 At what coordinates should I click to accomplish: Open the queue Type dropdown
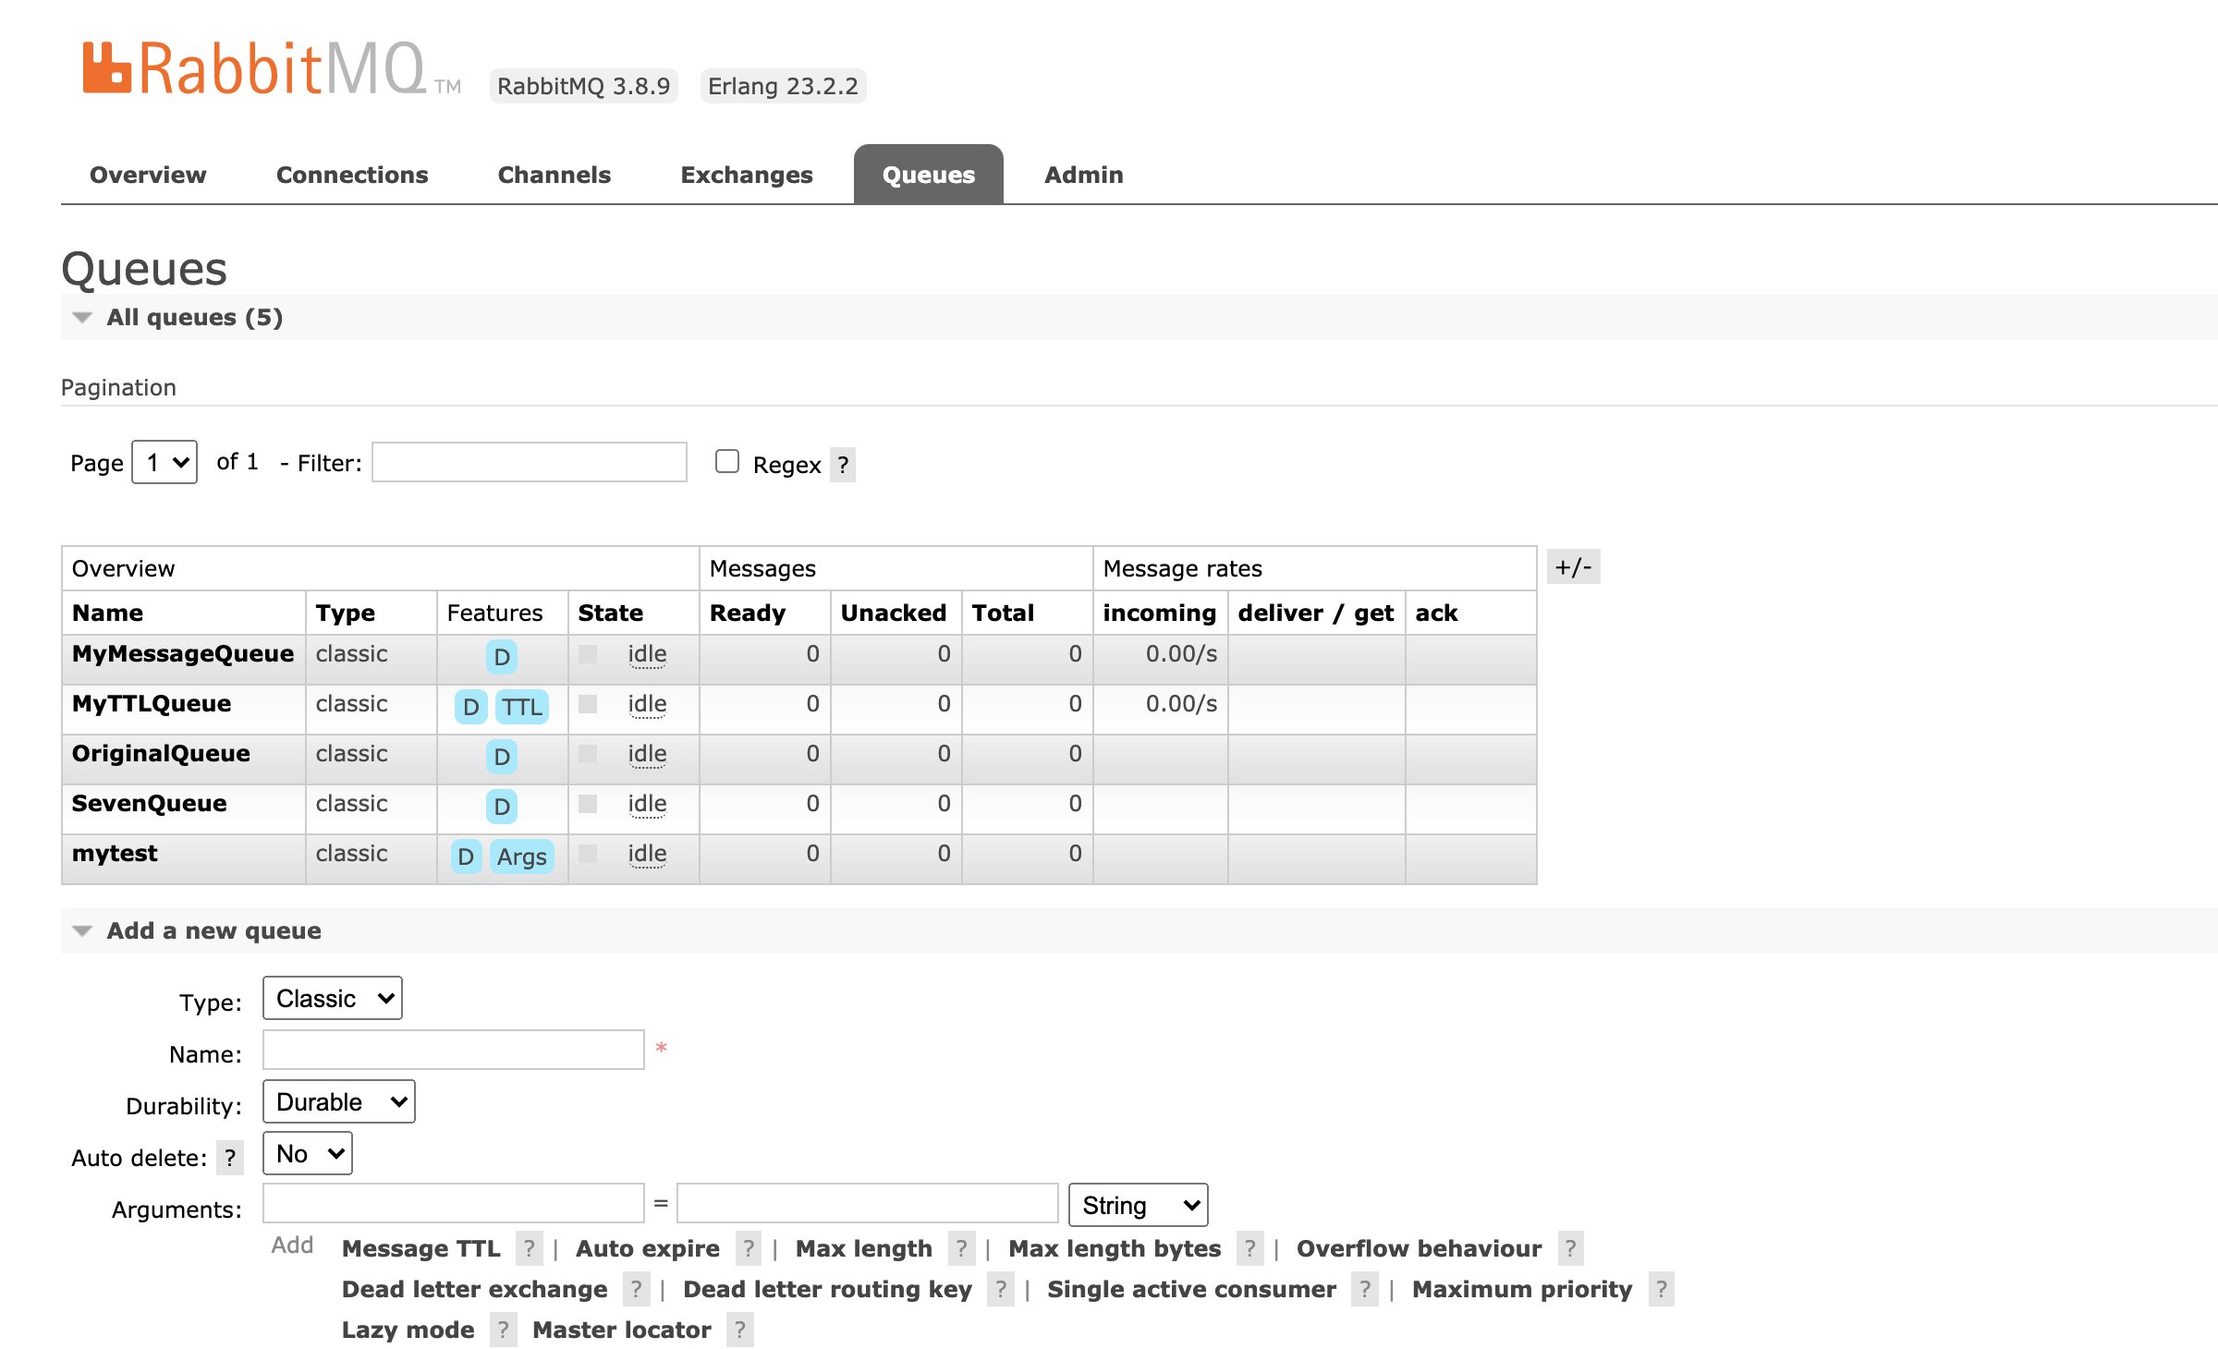pos(333,998)
